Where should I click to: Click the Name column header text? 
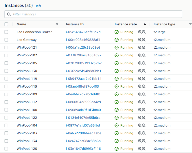tap(21, 24)
